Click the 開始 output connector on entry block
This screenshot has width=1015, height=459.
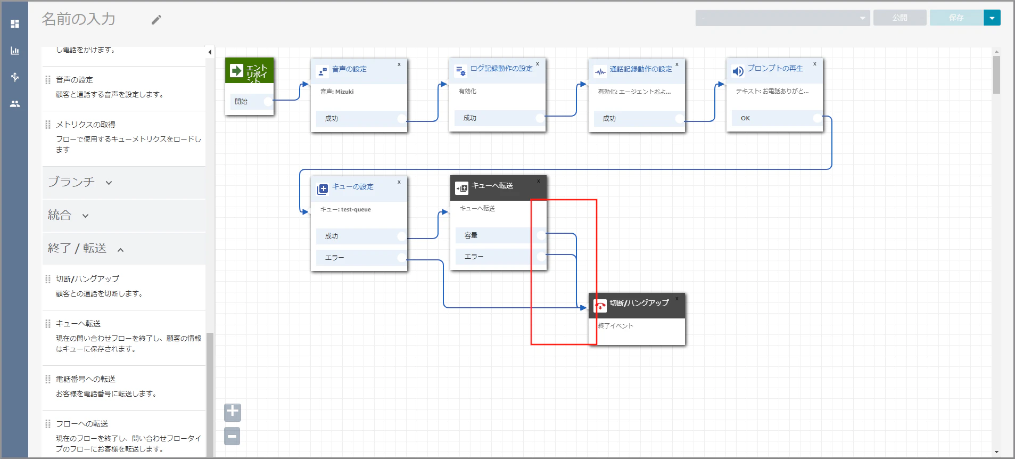coord(268,101)
